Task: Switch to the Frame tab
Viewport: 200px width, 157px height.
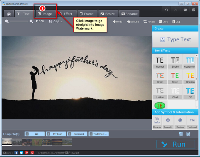Action: point(87,14)
